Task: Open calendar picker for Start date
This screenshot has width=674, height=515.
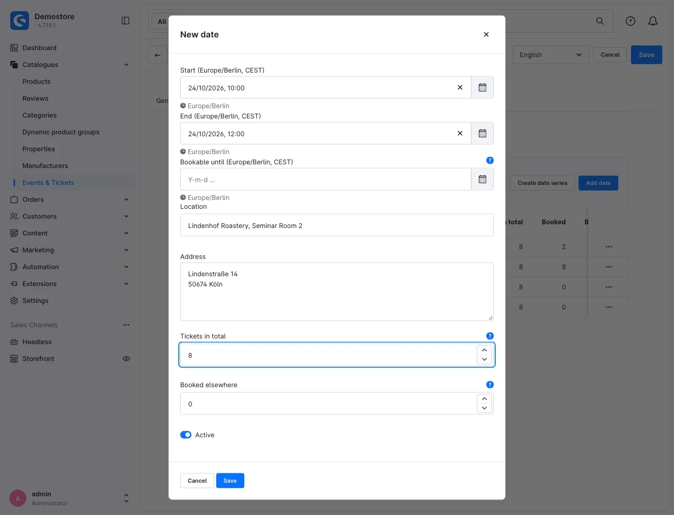Action: [x=482, y=88]
